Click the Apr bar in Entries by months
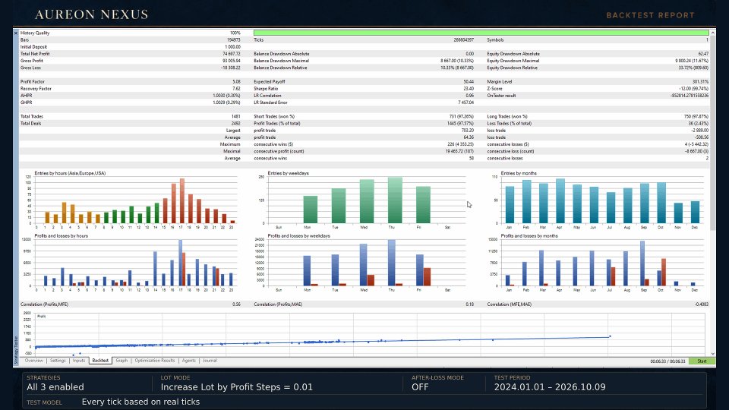This screenshot has width=729, height=410. click(x=560, y=201)
